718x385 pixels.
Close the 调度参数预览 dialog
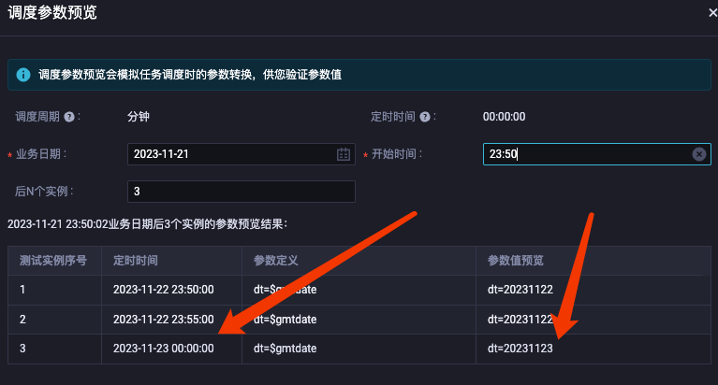coord(712,13)
